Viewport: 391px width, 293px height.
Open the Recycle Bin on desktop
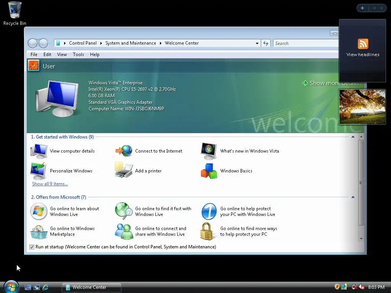coord(15,13)
